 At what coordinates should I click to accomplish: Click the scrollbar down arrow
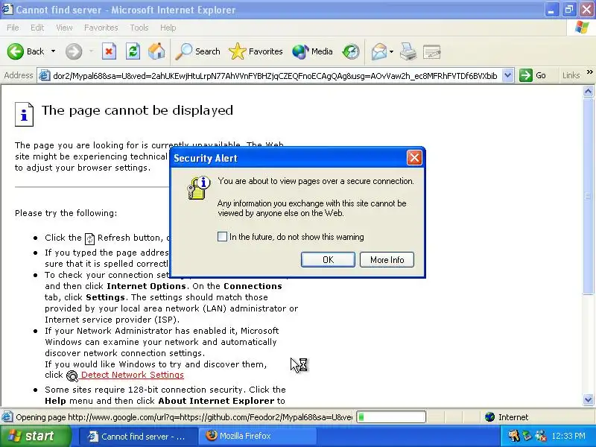(x=588, y=399)
